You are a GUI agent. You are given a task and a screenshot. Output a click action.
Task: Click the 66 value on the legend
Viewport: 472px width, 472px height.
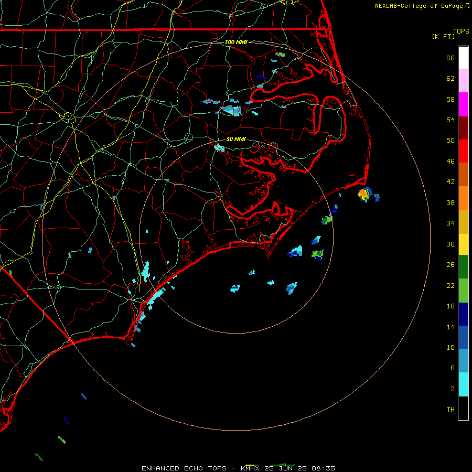[x=450, y=58]
